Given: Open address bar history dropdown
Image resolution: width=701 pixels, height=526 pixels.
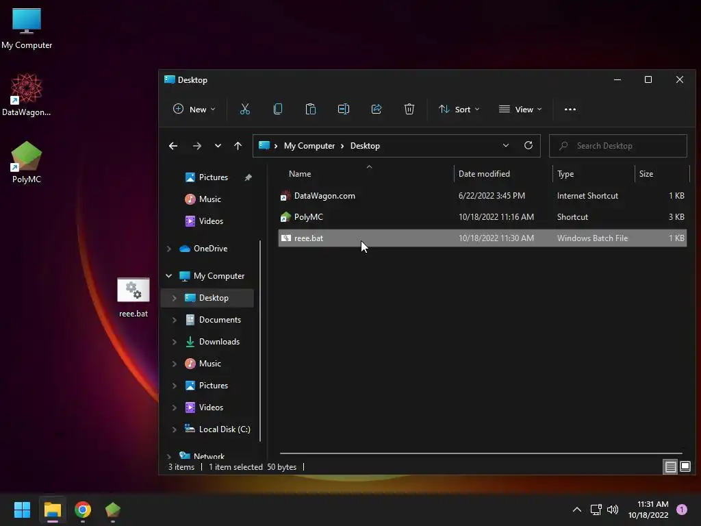Looking at the screenshot, I should [506, 145].
